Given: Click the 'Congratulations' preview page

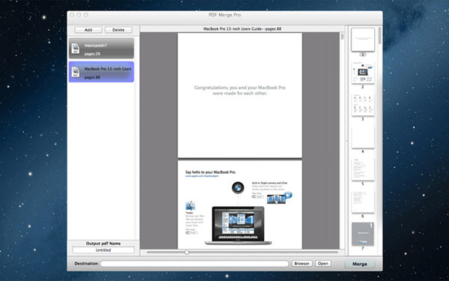Looking at the screenshot, I should [x=240, y=95].
